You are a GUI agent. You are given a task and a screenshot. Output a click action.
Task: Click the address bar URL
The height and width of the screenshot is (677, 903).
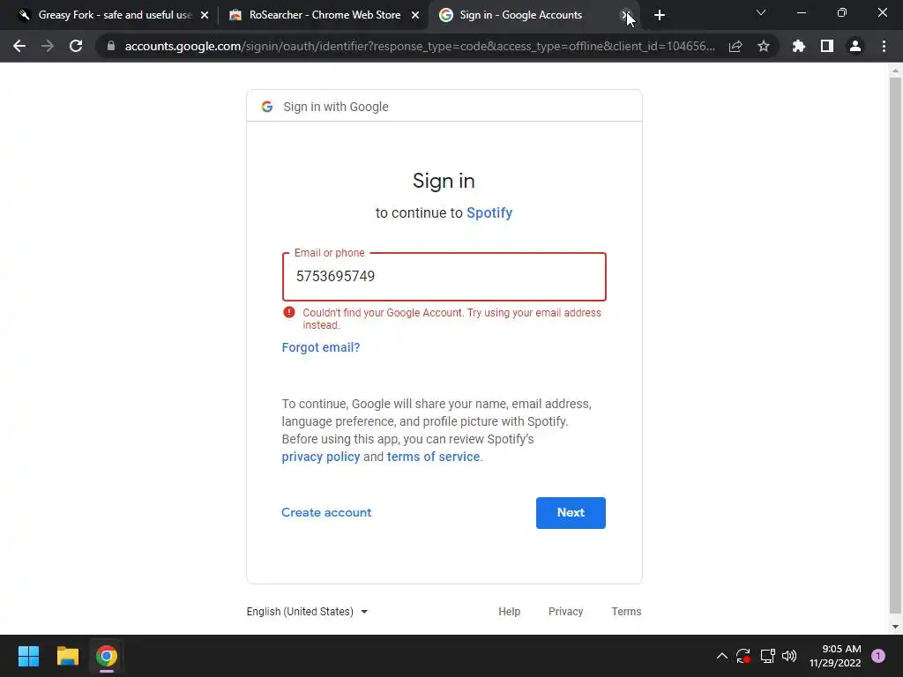[x=420, y=46]
